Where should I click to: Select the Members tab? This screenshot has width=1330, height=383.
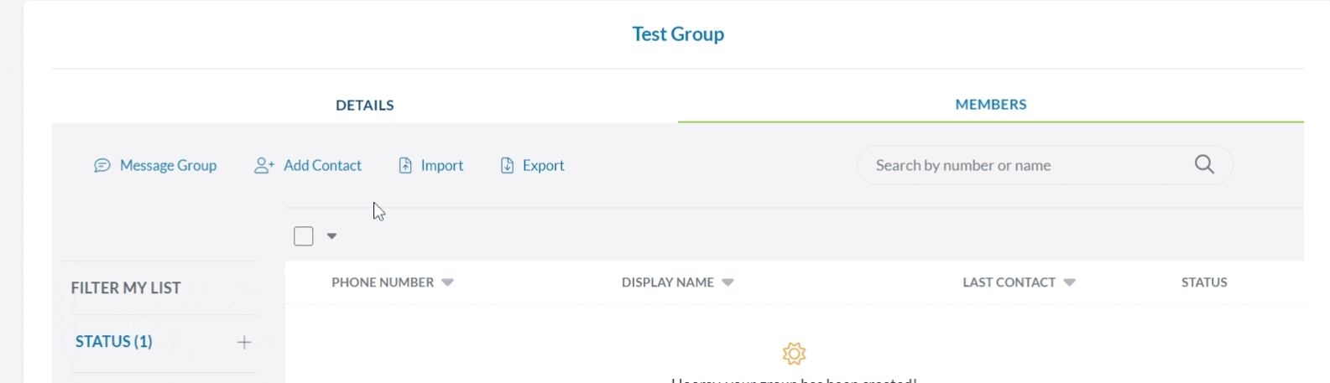990,105
